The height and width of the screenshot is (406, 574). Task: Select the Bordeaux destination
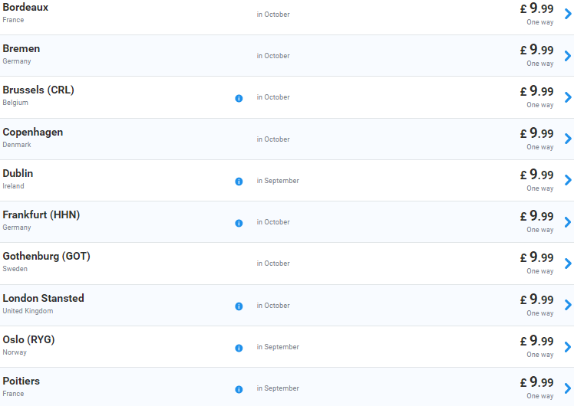pyautogui.click(x=25, y=8)
